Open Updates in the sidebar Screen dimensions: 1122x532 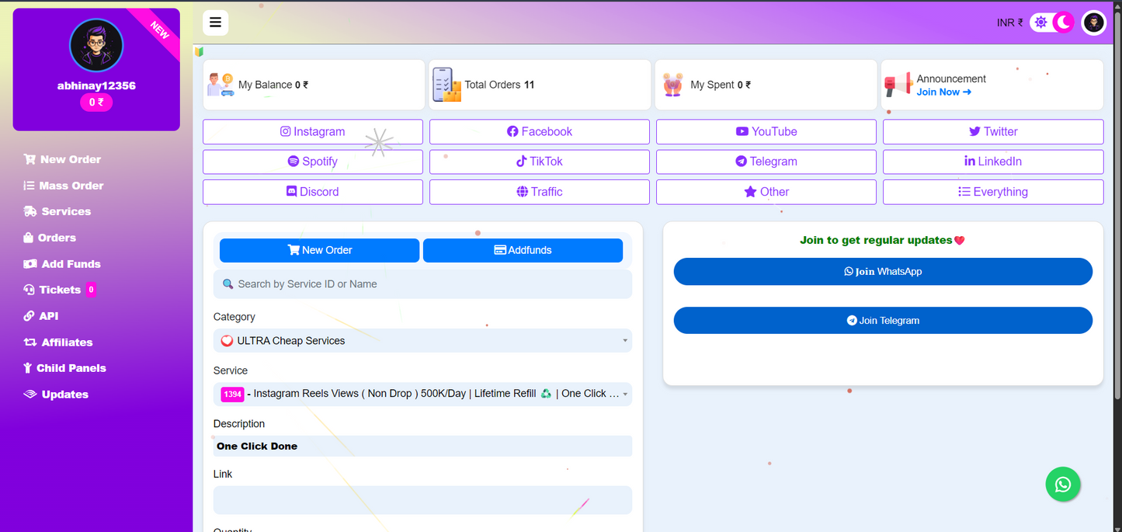click(x=56, y=395)
